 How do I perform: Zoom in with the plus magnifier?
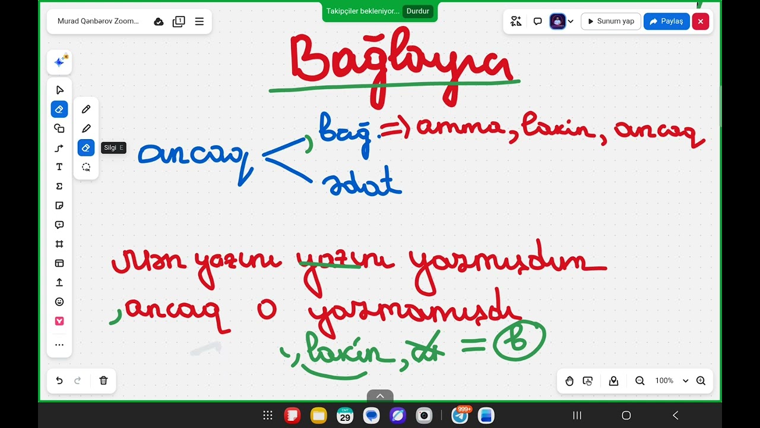pyautogui.click(x=701, y=381)
